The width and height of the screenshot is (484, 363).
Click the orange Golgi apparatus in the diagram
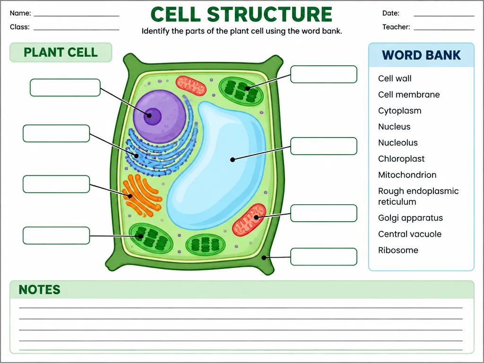[142, 195]
